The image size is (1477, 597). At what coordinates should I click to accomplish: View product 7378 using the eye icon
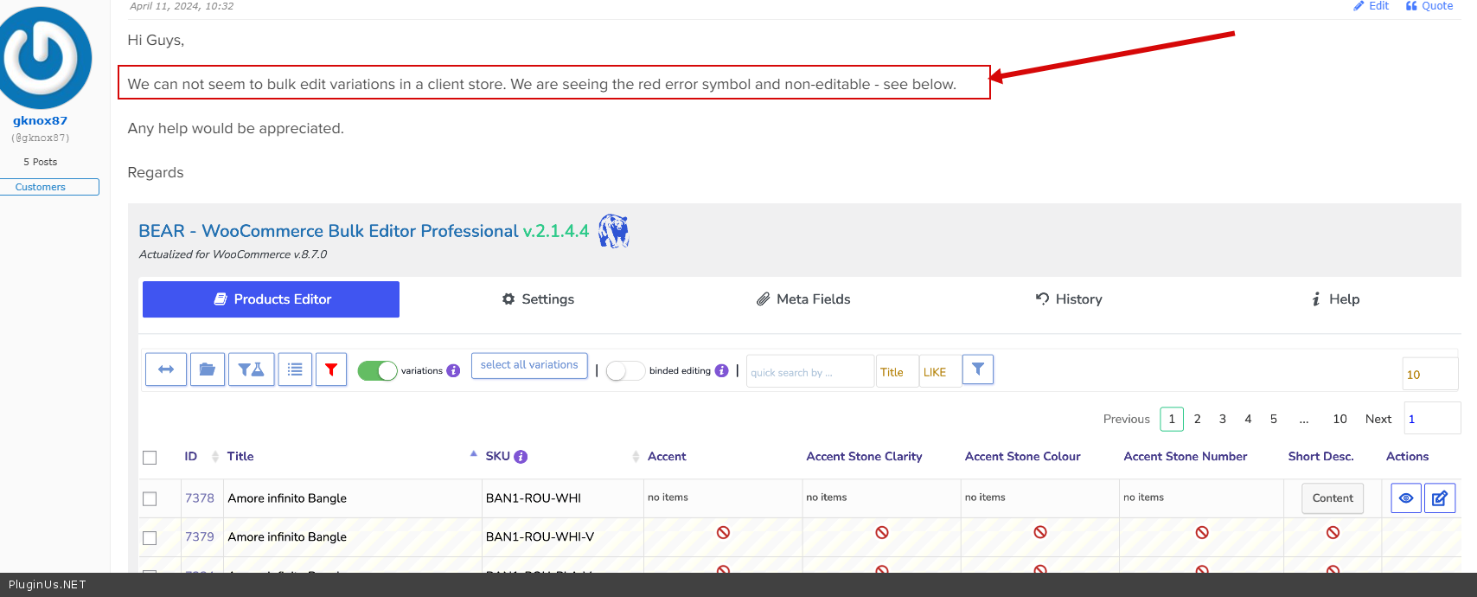1405,498
